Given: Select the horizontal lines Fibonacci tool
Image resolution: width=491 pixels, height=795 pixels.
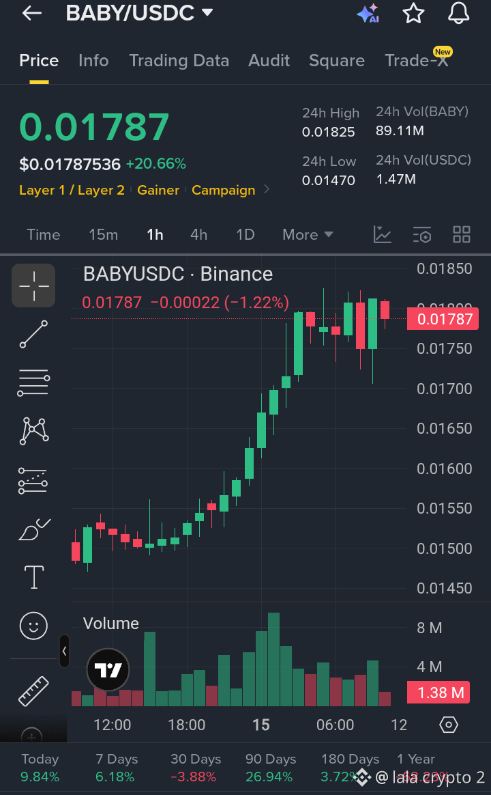Looking at the screenshot, I should tap(33, 382).
